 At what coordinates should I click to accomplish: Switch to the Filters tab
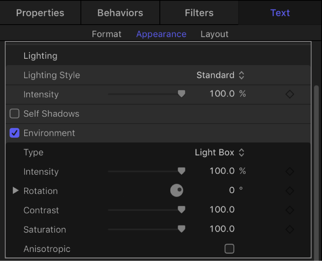click(x=199, y=13)
